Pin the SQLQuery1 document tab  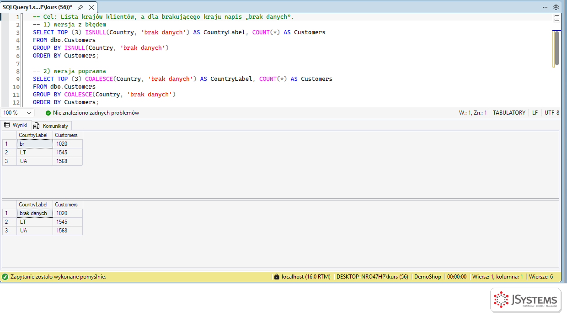point(80,7)
